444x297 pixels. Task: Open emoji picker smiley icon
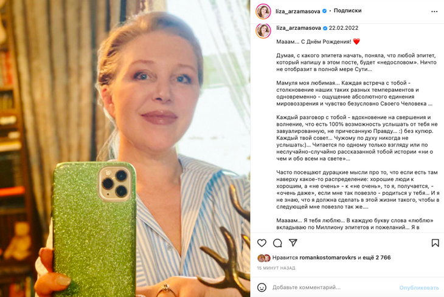pyautogui.click(x=262, y=287)
